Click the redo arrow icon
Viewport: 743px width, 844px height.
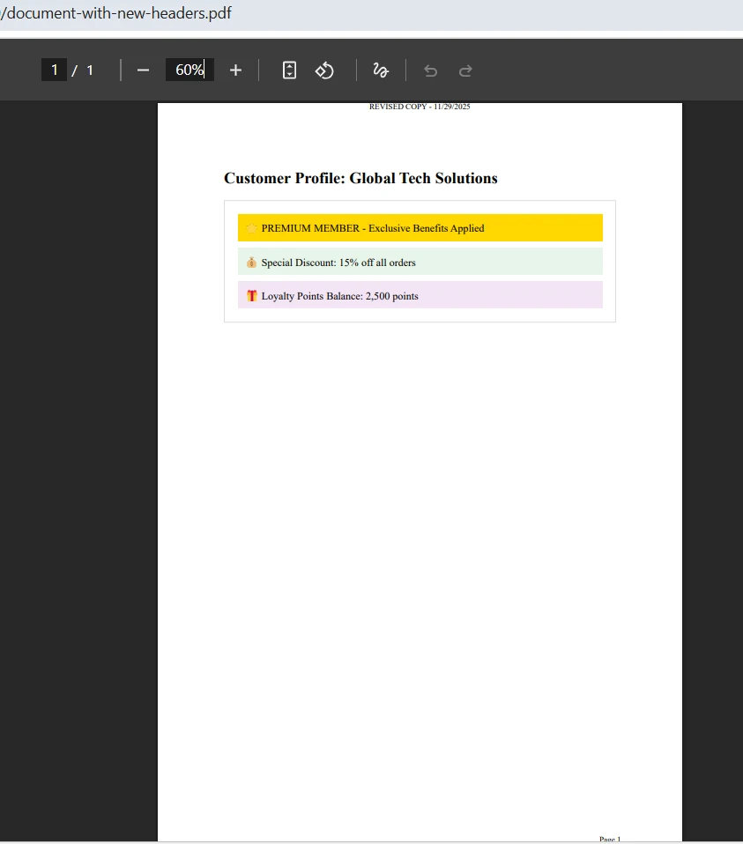point(465,70)
